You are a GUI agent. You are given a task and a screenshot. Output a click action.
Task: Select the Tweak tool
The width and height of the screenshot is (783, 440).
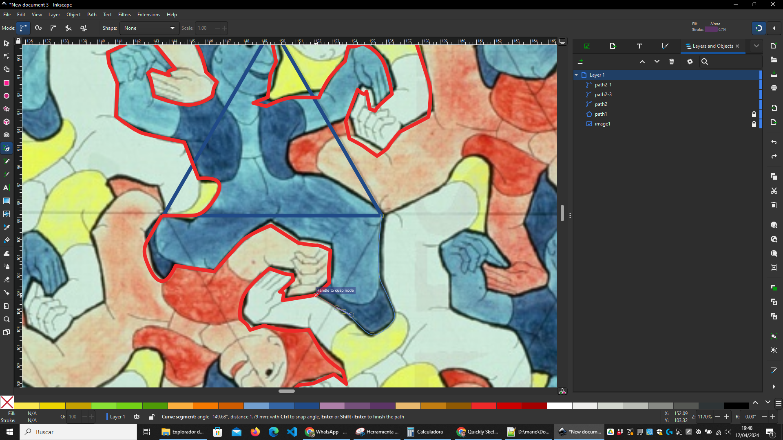point(7,253)
